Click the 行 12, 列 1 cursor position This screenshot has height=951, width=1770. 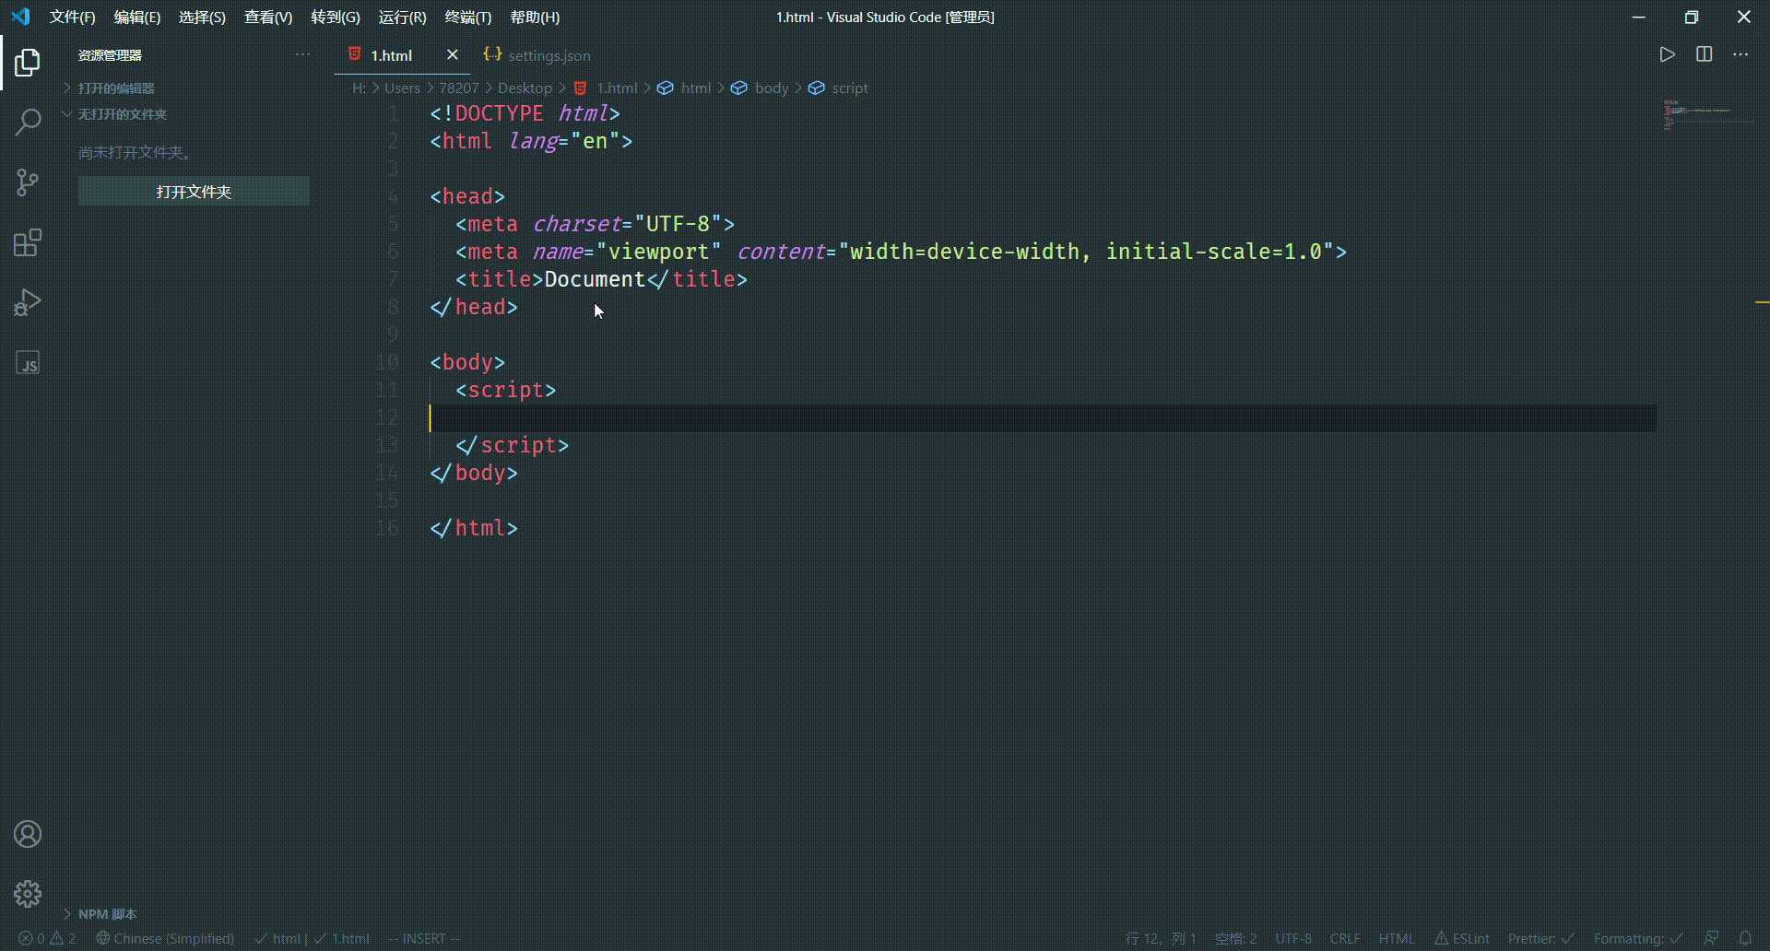[1160, 938]
